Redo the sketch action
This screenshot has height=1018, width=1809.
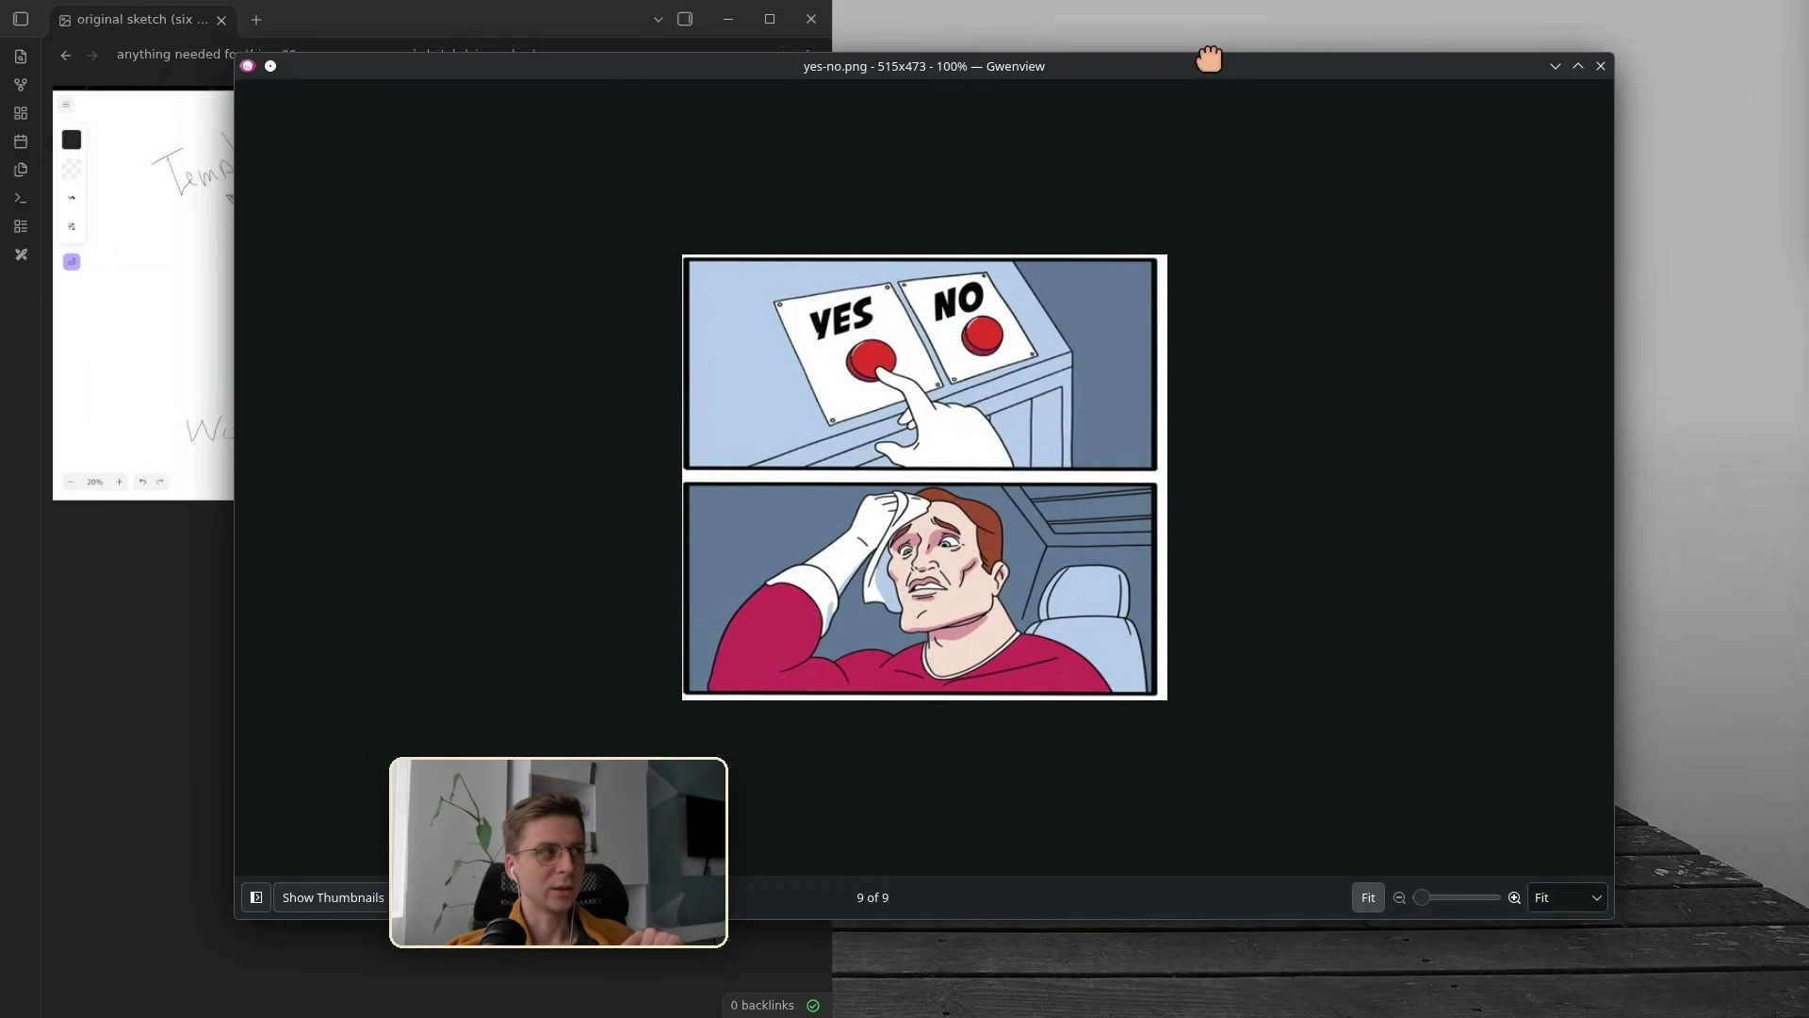click(x=161, y=482)
